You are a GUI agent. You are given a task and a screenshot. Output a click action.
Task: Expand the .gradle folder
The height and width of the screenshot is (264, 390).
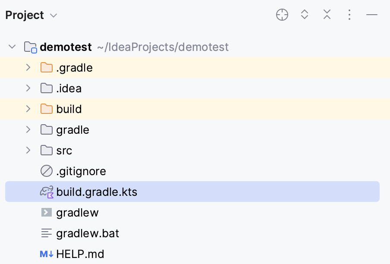(x=28, y=68)
